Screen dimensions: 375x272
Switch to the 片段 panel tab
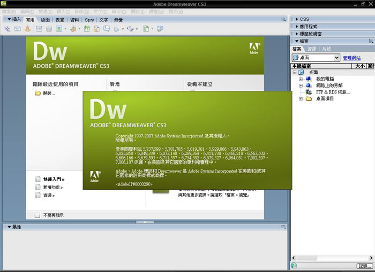point(326,49)
